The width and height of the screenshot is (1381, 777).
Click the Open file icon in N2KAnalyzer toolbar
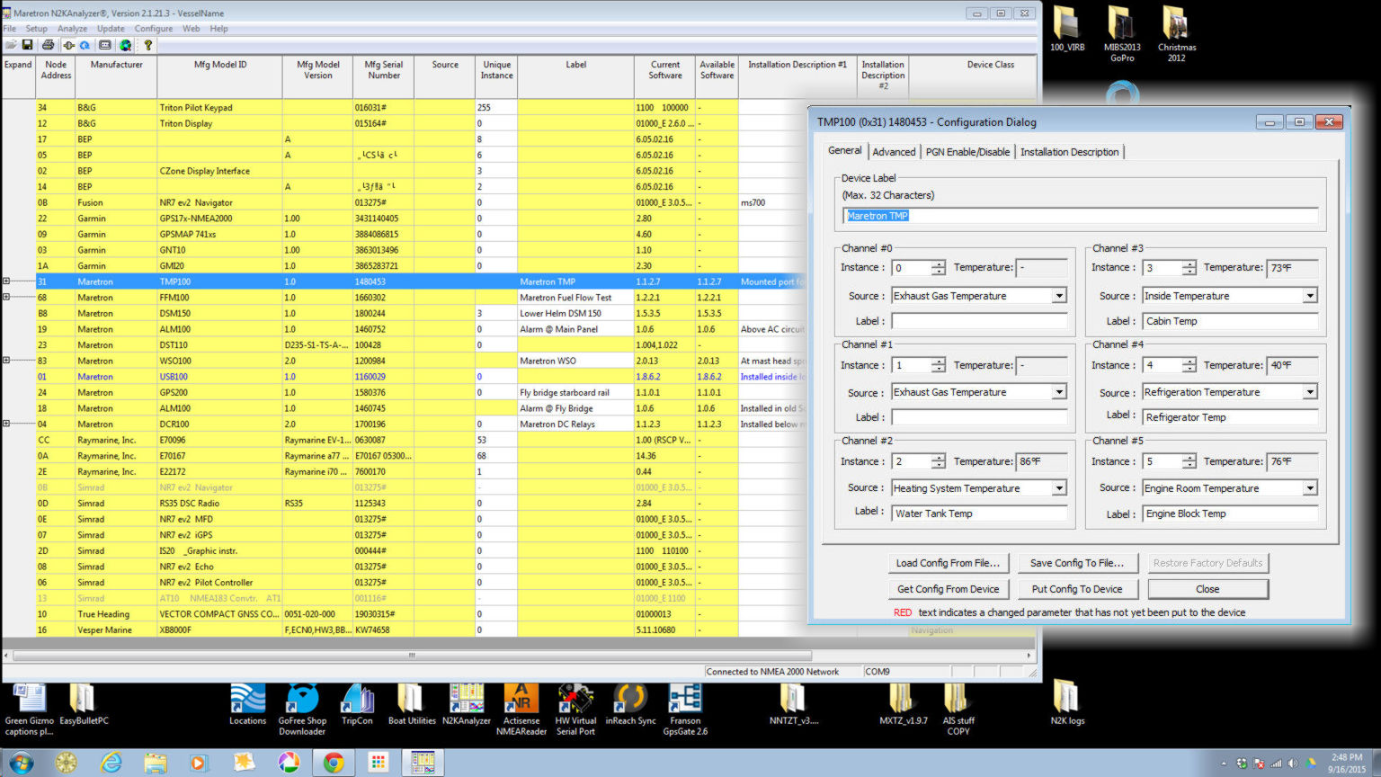click(11, 45)
